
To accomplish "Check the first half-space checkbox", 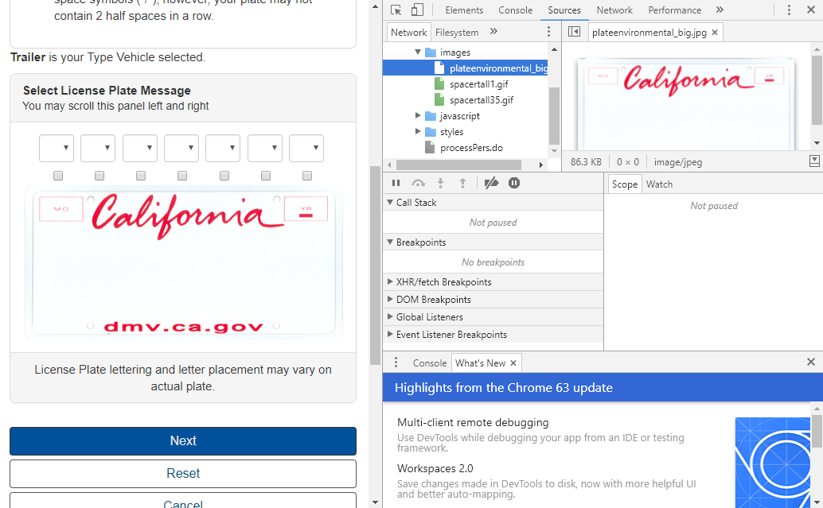I will point(58,176).
